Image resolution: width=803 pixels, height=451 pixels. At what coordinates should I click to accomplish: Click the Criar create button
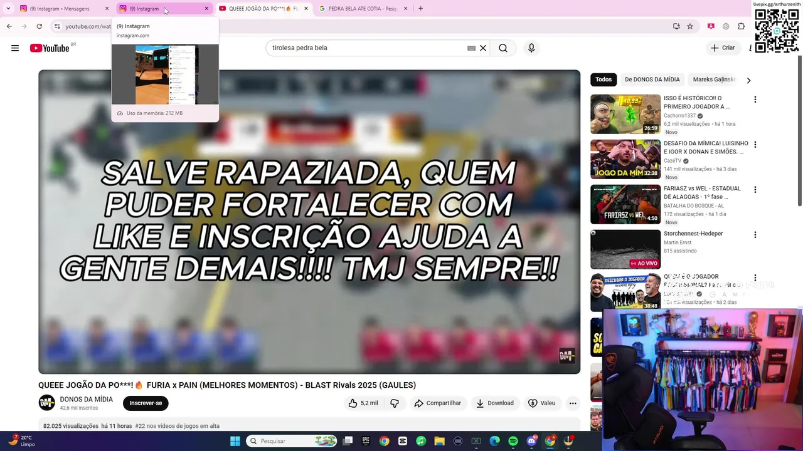pos(722,48)
